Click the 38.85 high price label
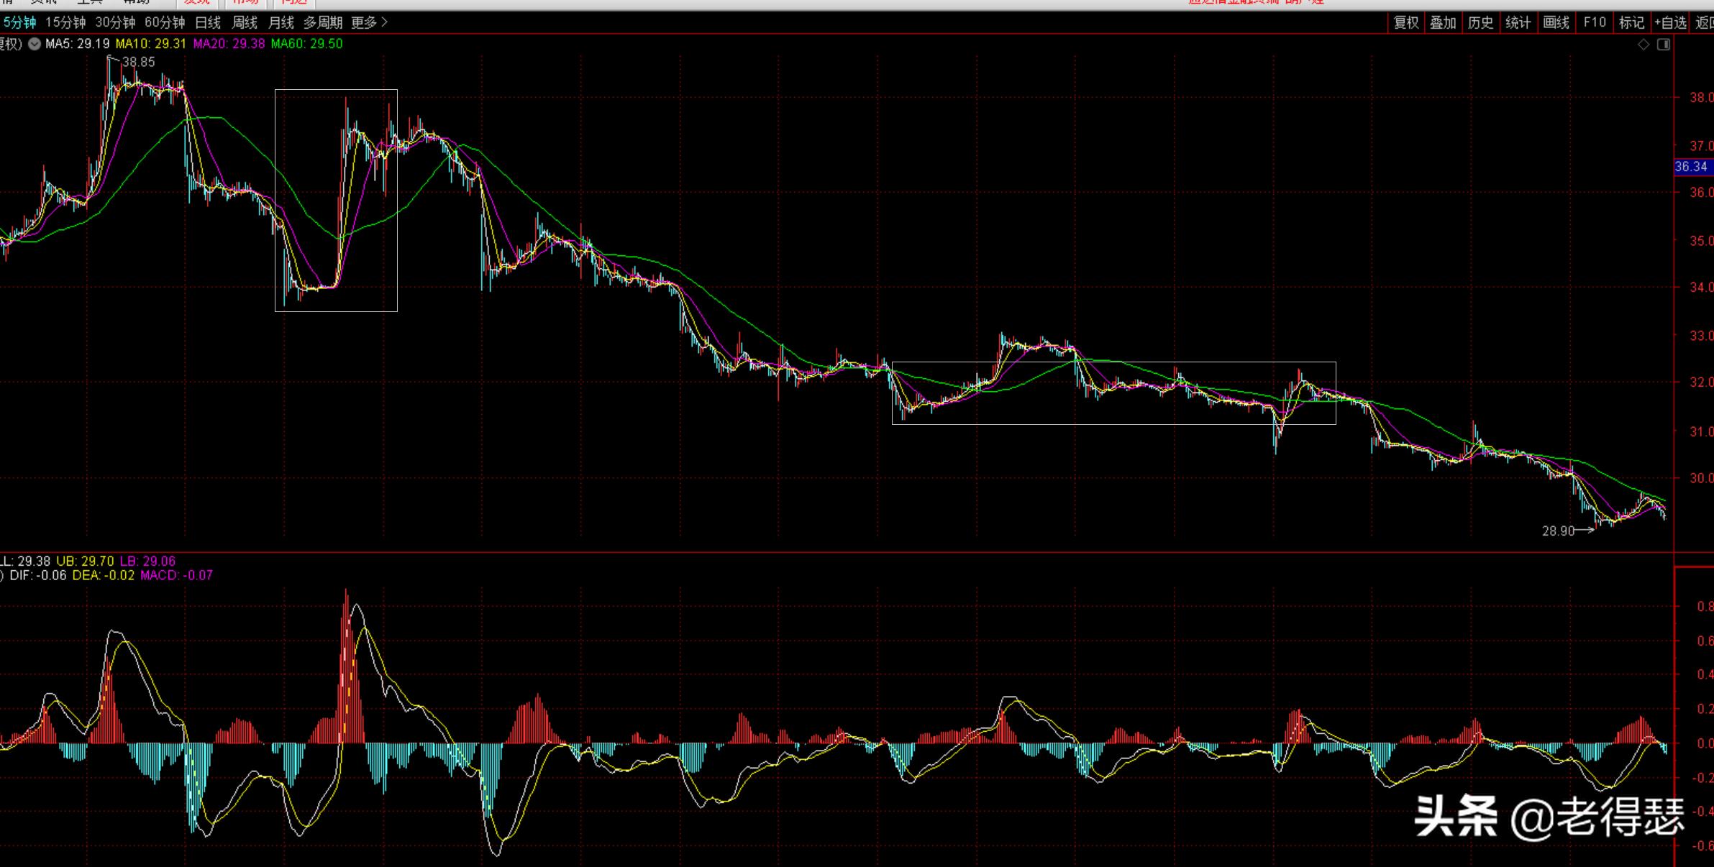1714x867 pixels. click(138, 63)
